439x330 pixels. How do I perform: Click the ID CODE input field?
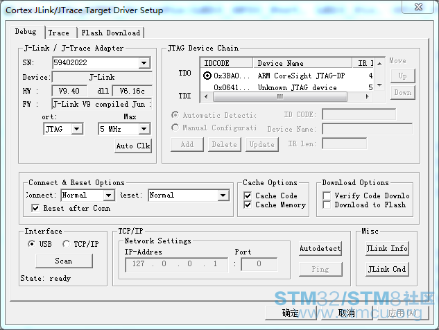[359, 114]
